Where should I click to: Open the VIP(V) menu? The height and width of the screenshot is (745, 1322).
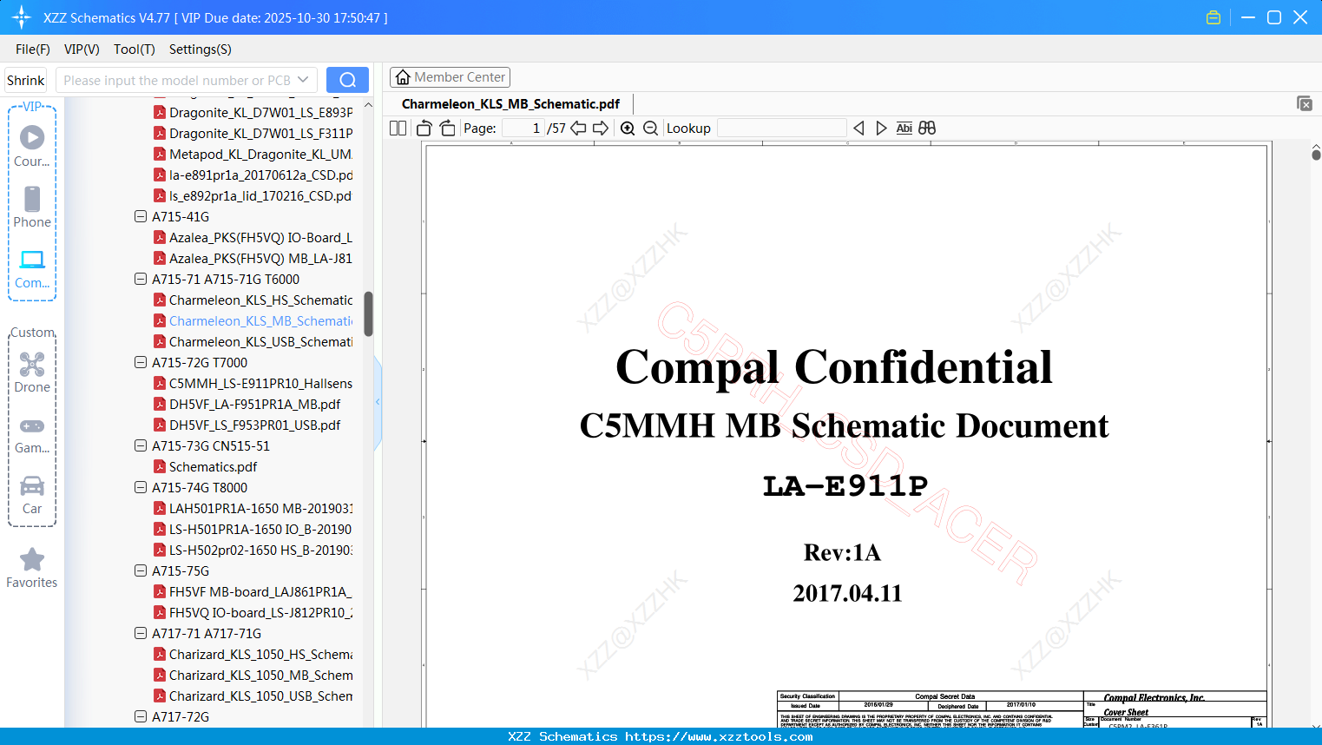82,49
